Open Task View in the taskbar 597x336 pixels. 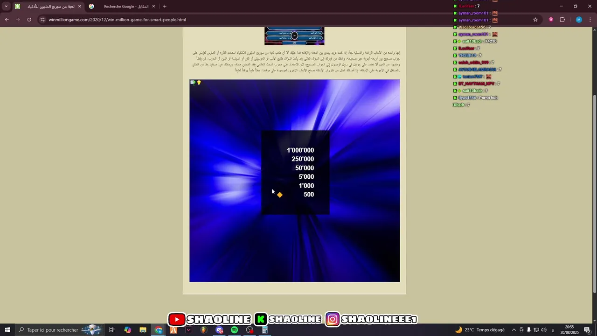[112, 330]
